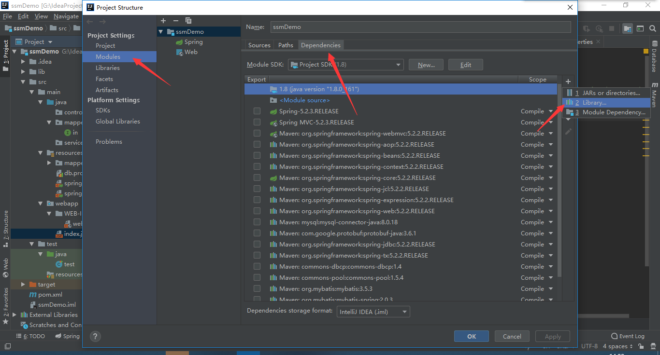Viewport: 660px width, 355px height.
Task: Check Export for protobuf-java:3.6.1
Action: click(257, 233)
